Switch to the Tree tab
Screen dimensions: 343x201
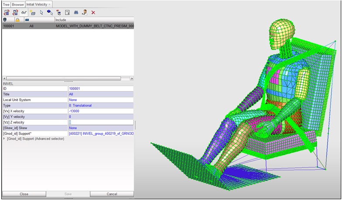pyautogui.click(x=6, y=4)
